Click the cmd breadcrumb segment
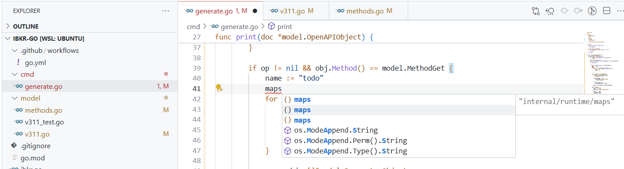The height and width of the screenshot is (169, 624). click(x=193, y=26)
